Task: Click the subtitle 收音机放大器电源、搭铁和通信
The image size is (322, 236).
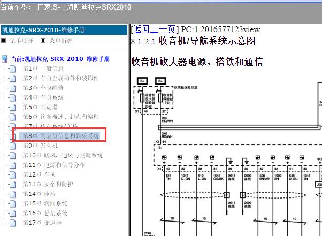Action: (197, 62)
